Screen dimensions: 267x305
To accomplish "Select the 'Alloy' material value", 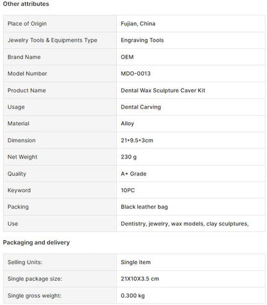I will [x=127, y=123].
